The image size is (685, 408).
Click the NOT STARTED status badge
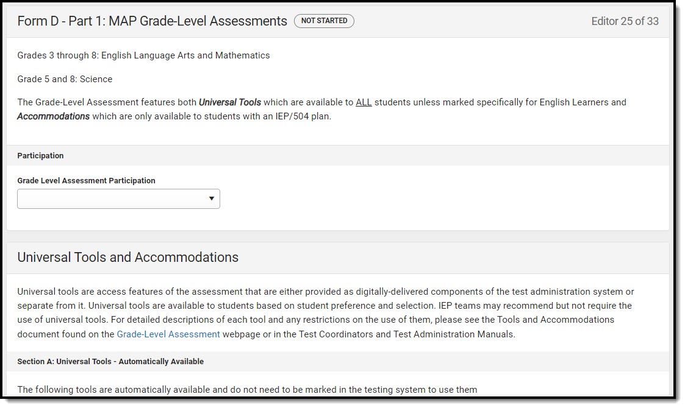click(x=324, y=21)
